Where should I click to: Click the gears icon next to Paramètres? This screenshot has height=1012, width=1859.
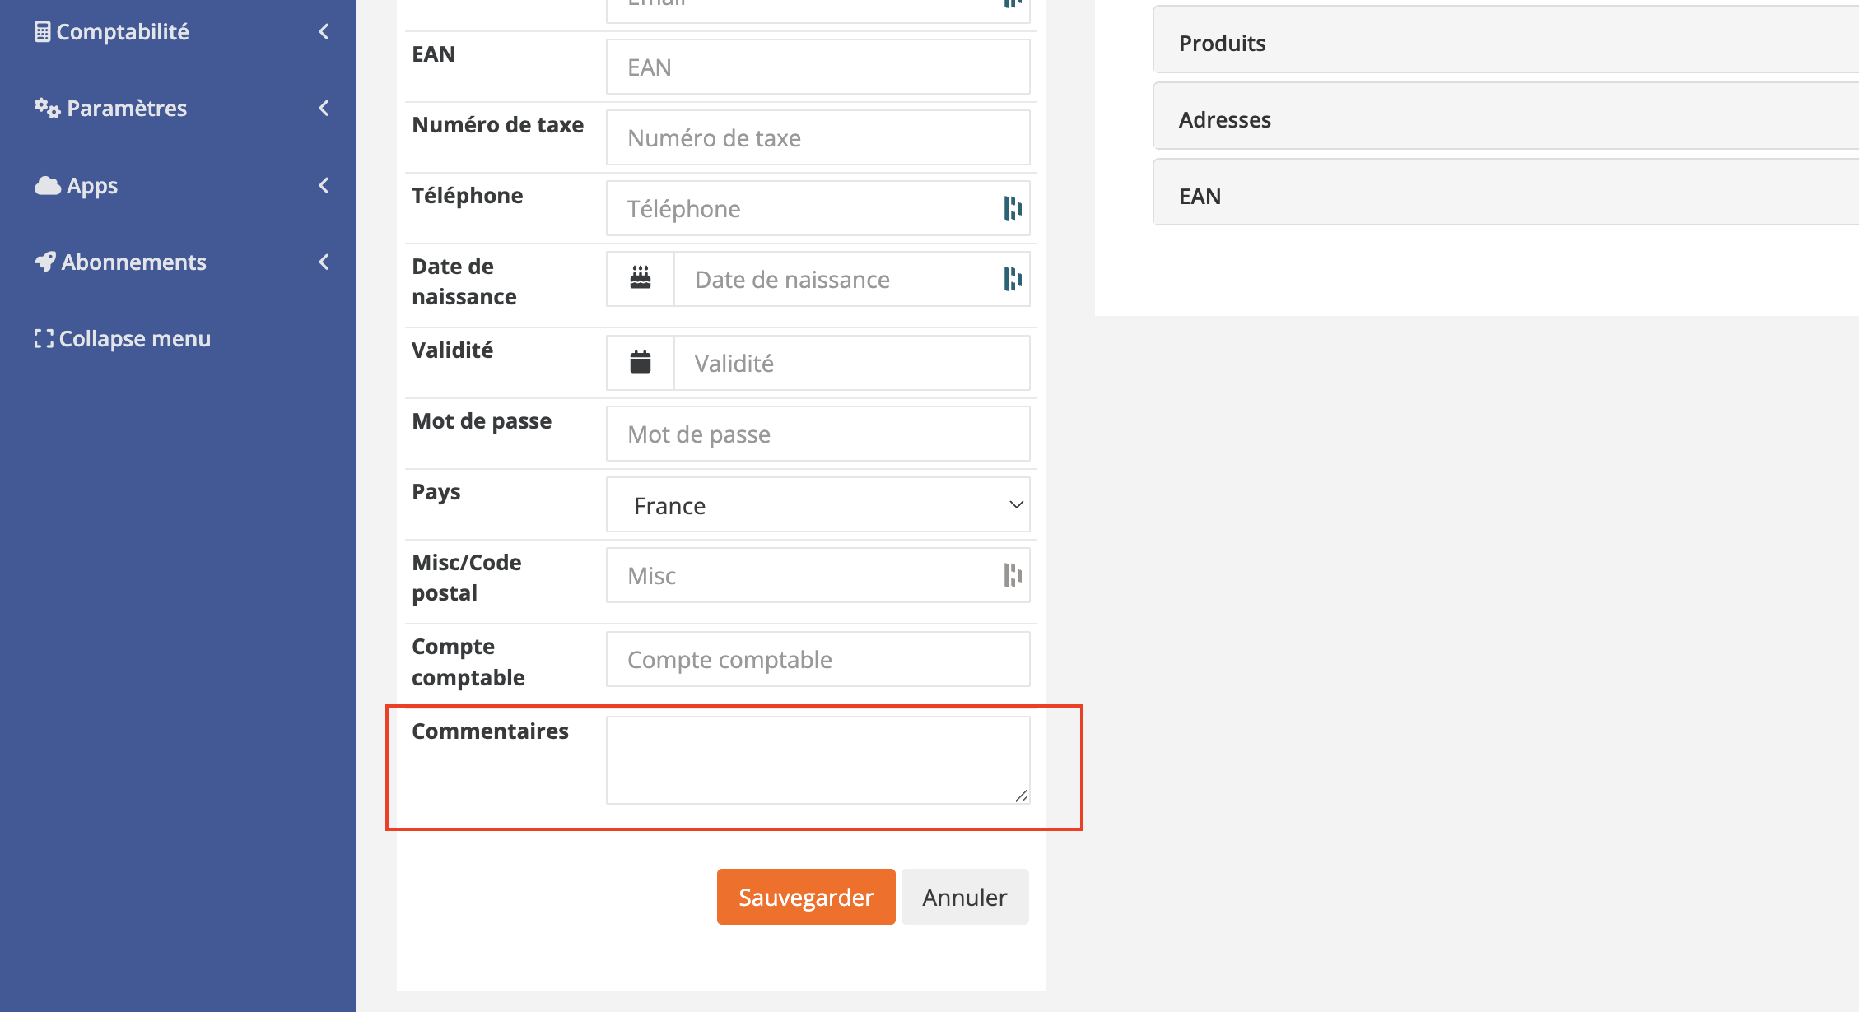[45, 108]
